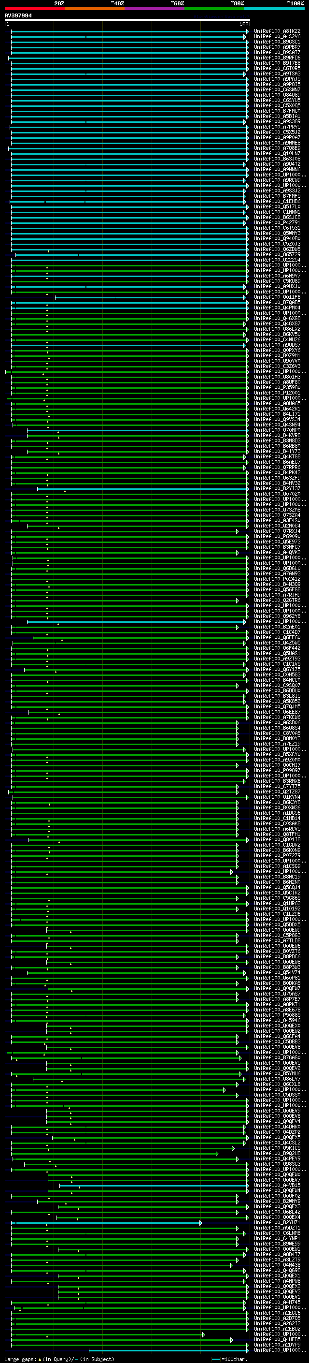309x1363 pixels.
Task: Open hit UniRef100_A4S2V6
Action: coord(277,37)
